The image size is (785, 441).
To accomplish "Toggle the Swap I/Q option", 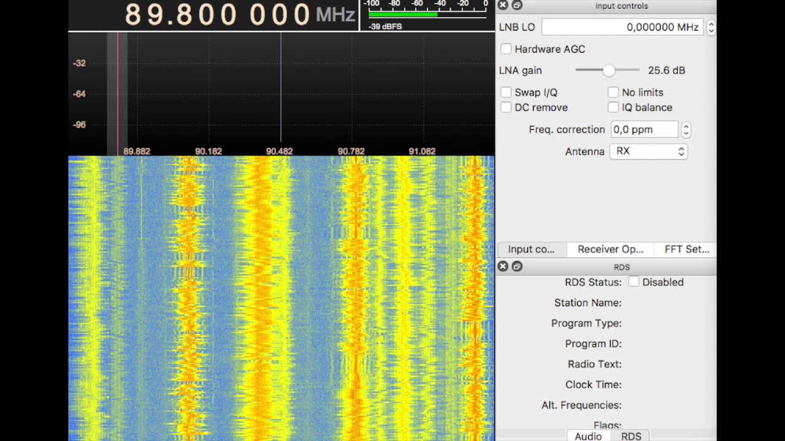I will pos(506,92).
